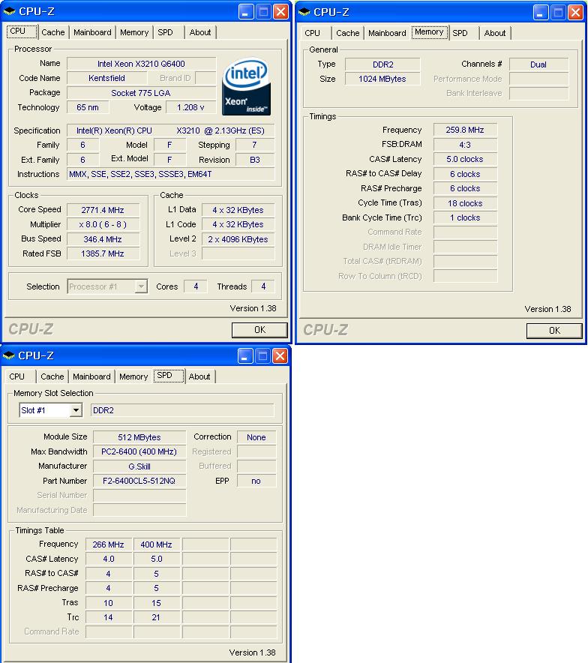Open the Slot #1 memory slot dropdown
The width and height of the screenshot is (588, 663).
pos(76,410)
